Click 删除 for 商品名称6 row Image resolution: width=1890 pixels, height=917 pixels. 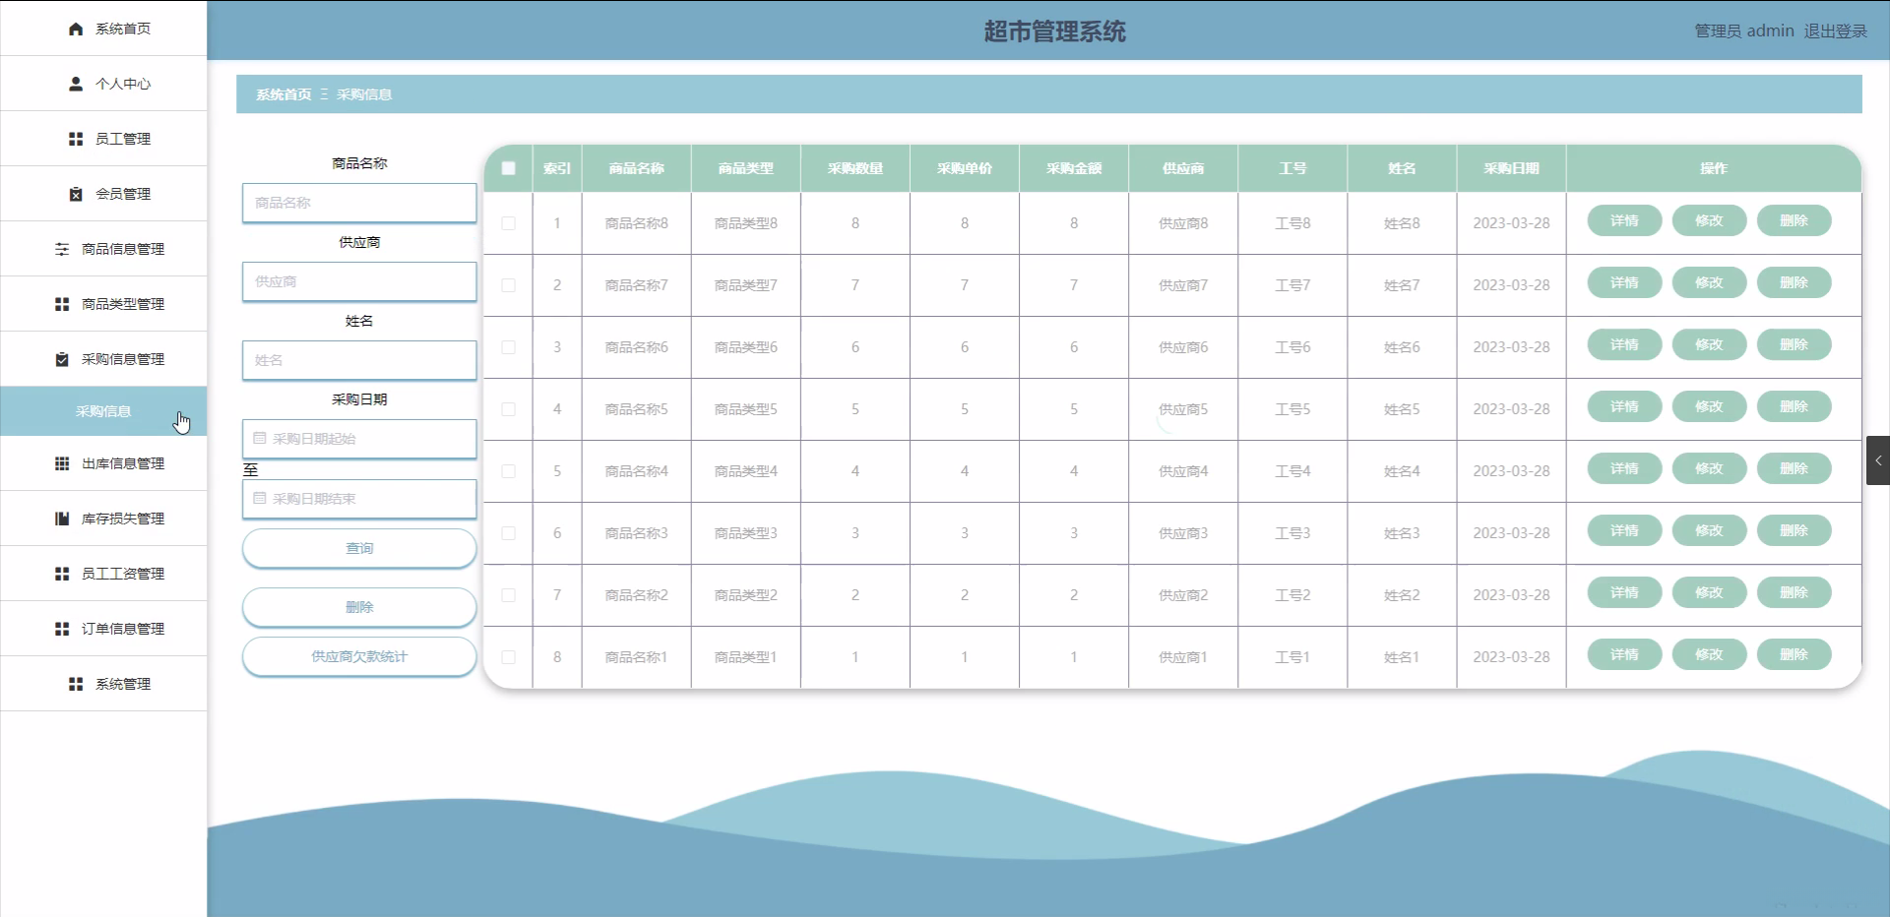pyautogui.click(x=1794, y=344)
